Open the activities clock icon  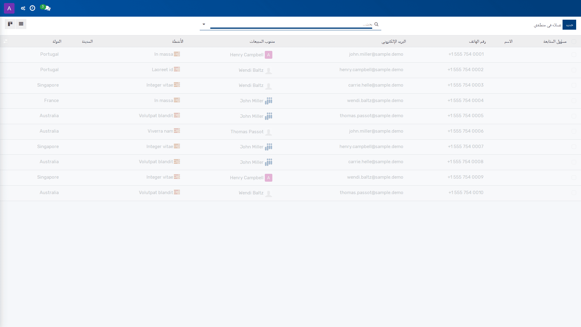pos(32,8)
